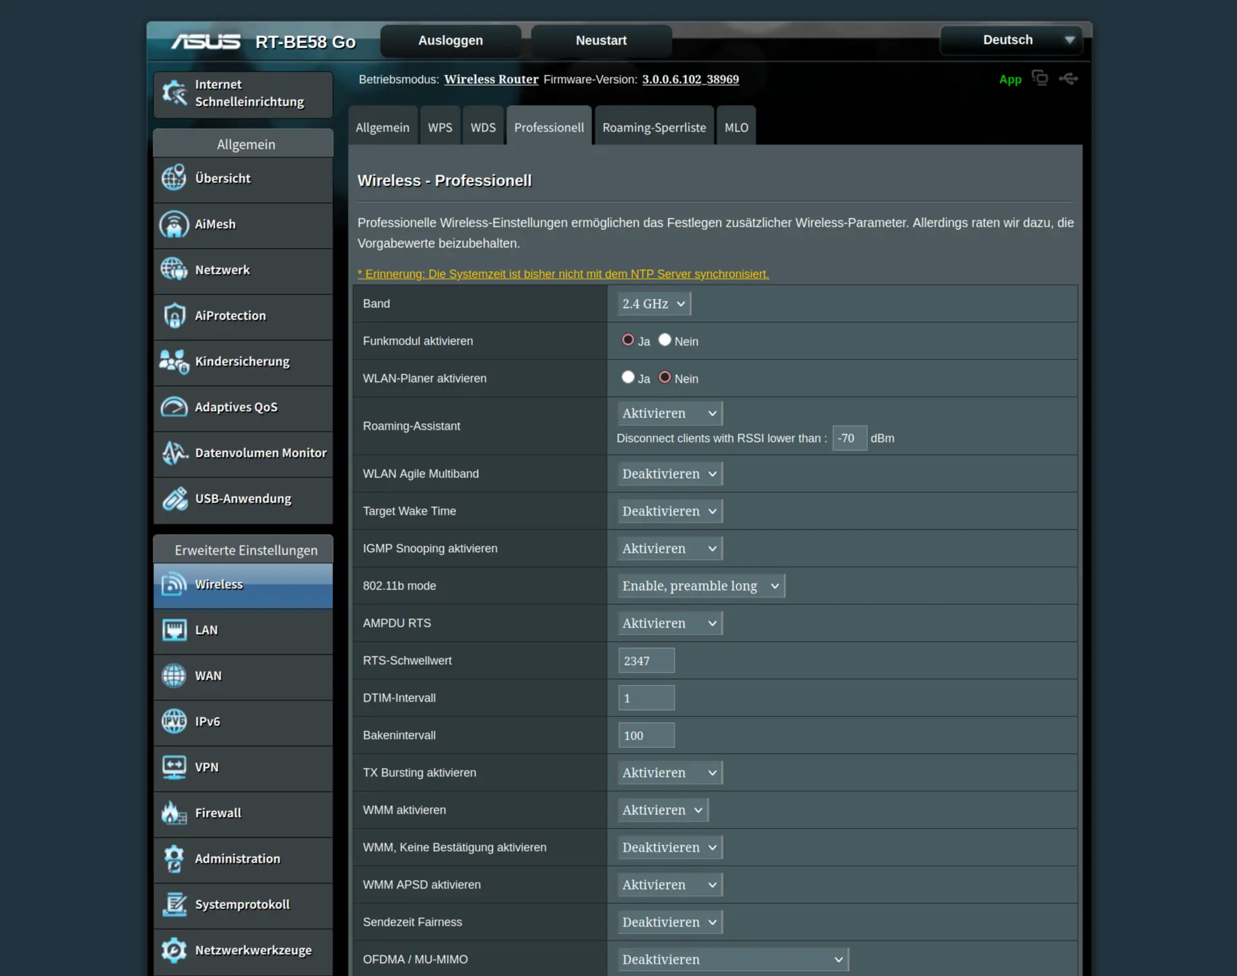Click the AiProtection shield icon
Viewport: 1237px width, 976px height.
point(173,316)
